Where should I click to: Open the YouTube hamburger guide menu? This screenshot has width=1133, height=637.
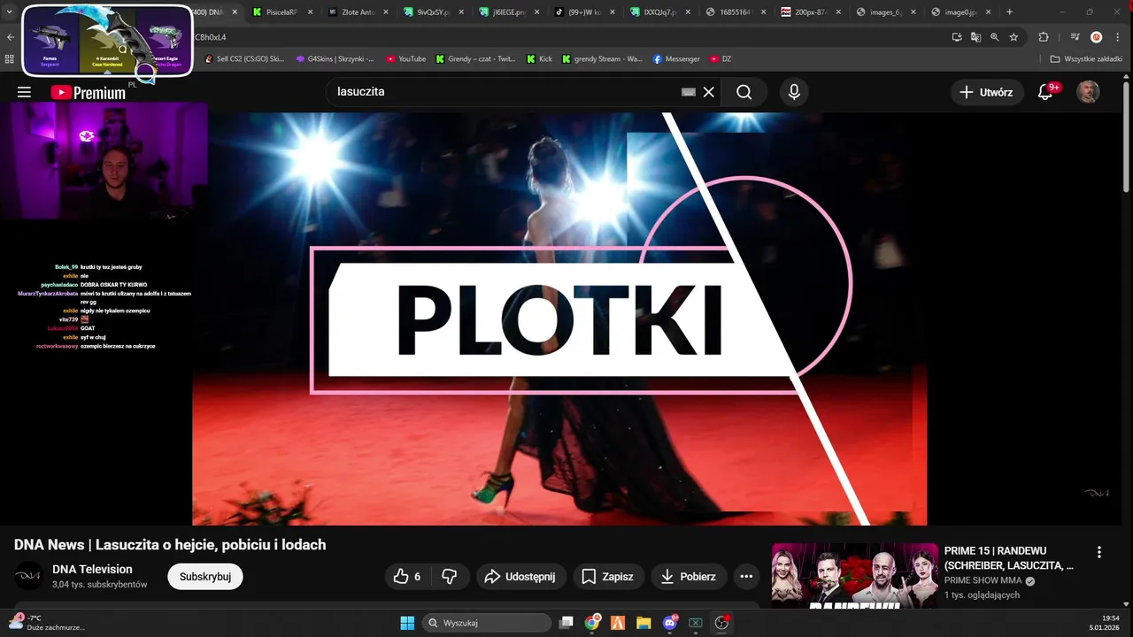[24, 92]
